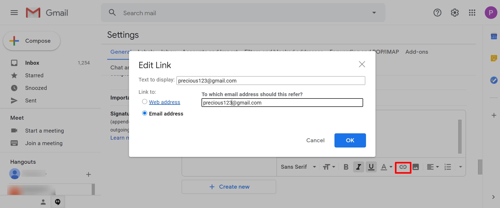Open the Settings gear icon
The height and width of the screenshot is (208, 500).
[x=455, y=13]
